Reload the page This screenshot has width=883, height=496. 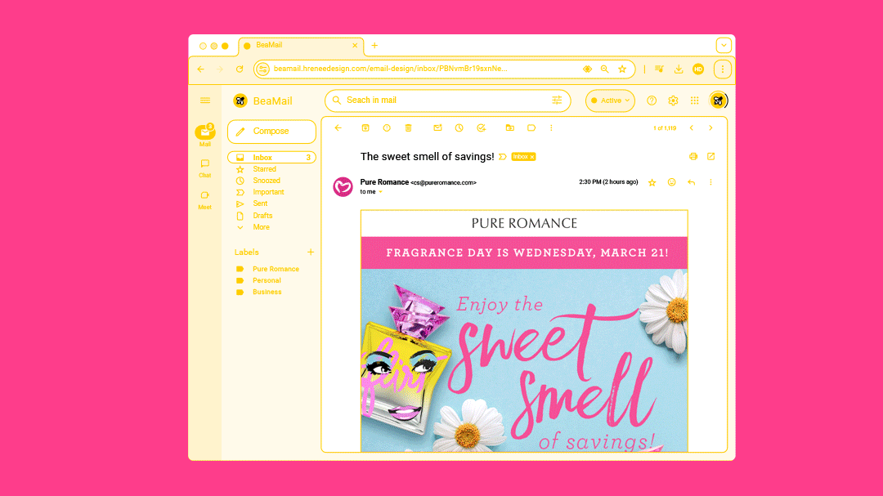[x=240, y=69]
